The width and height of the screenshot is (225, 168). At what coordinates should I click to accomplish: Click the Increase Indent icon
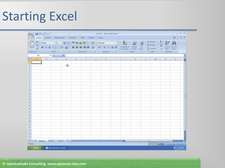(88, 47)
